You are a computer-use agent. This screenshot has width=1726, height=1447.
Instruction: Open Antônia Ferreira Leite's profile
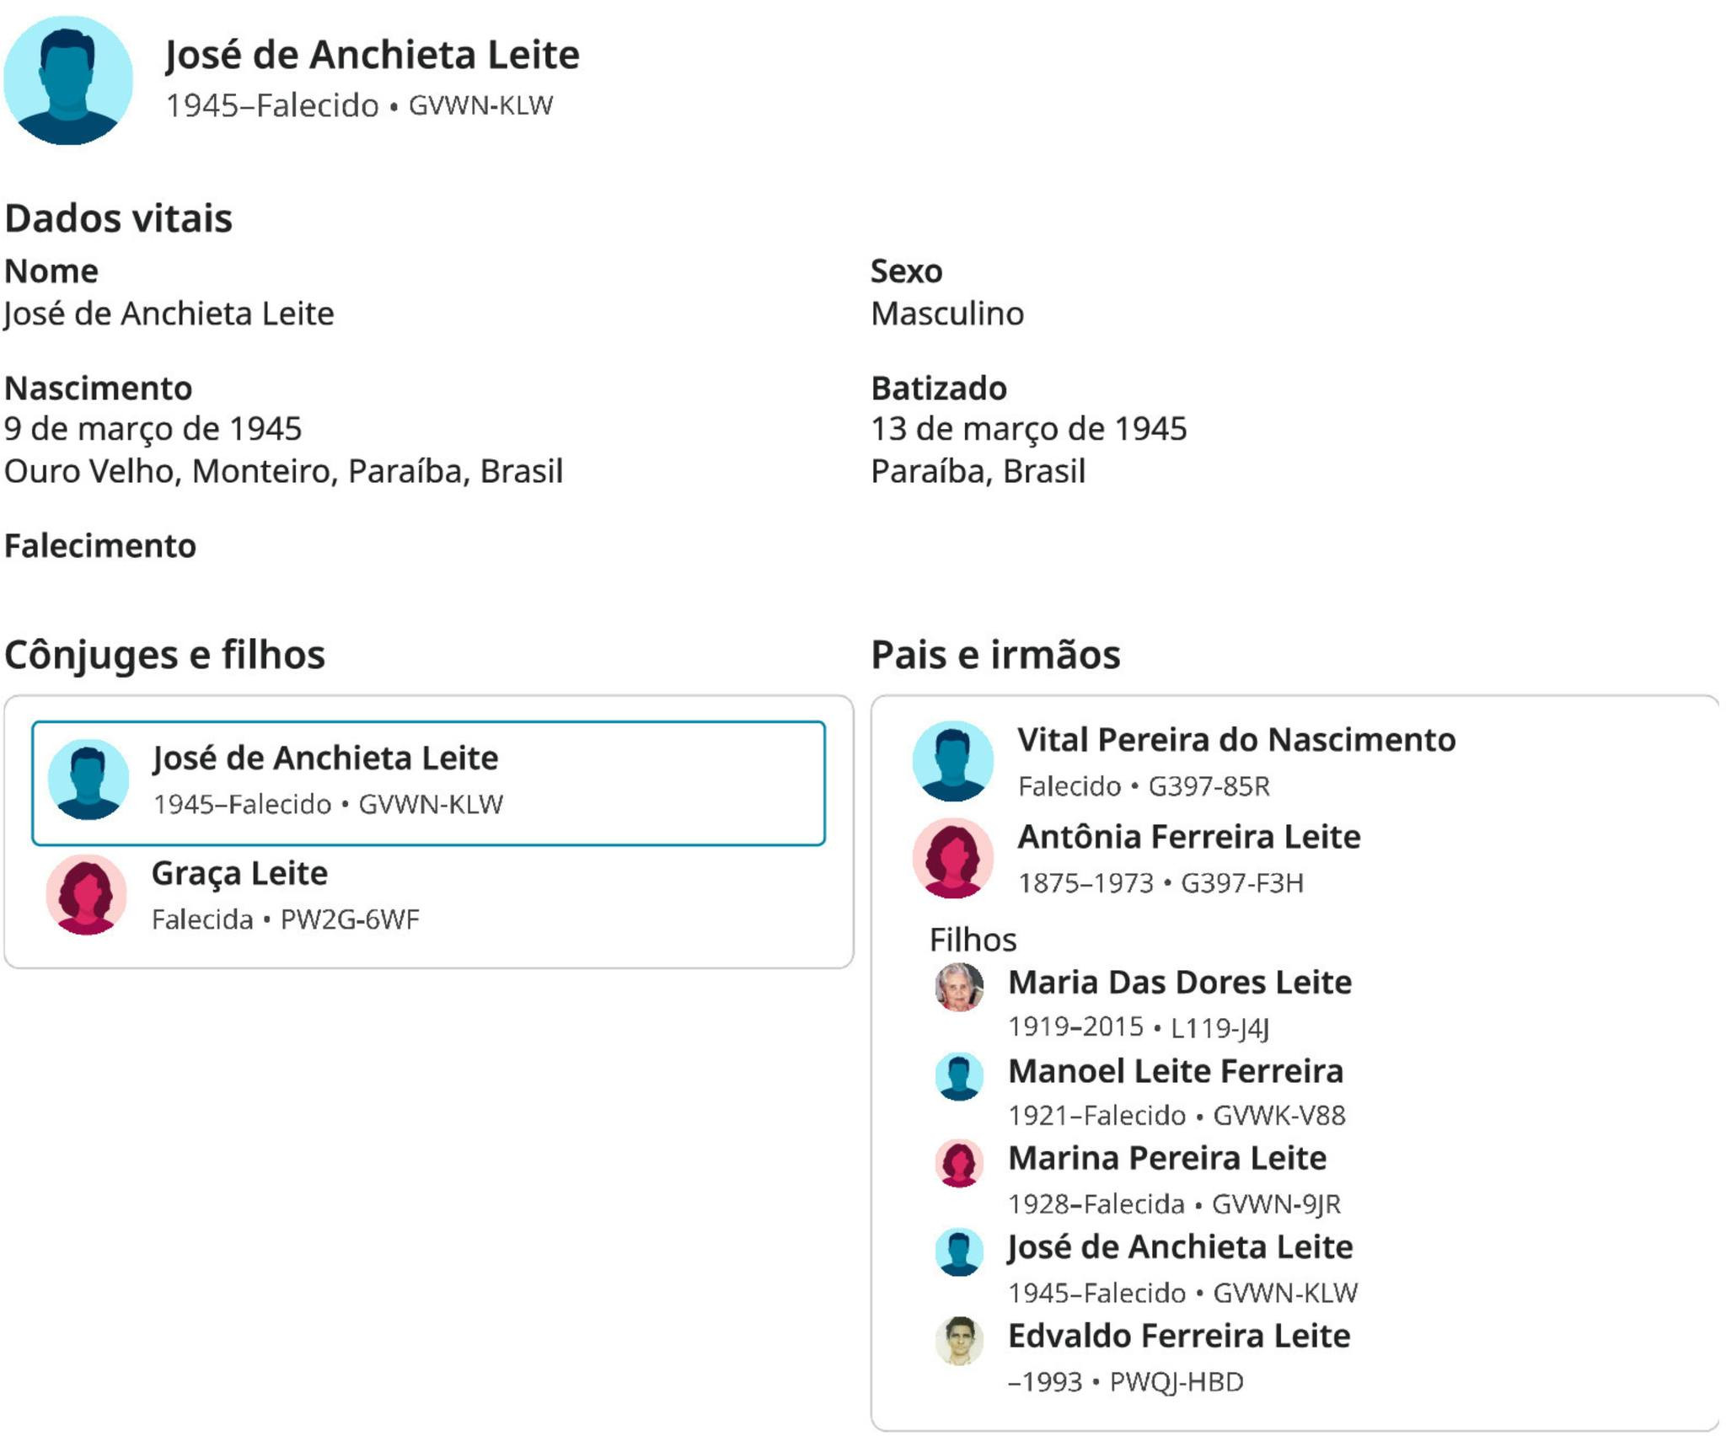tap(1188, 836)
